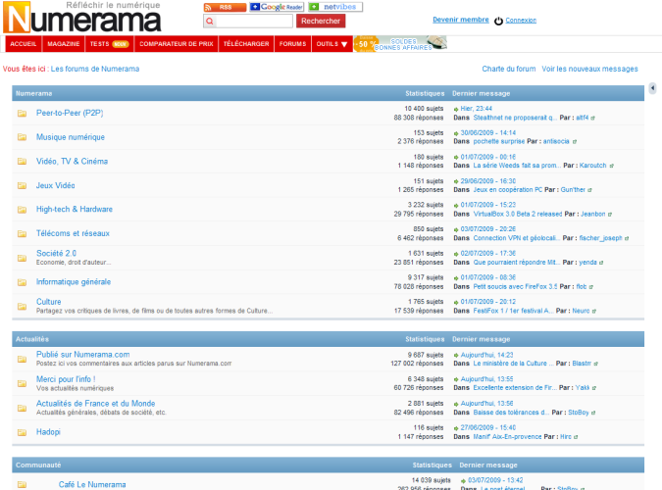Go to Comparateur de prix tab
Screen dimensions: 662x490
(x=176, y=44)
